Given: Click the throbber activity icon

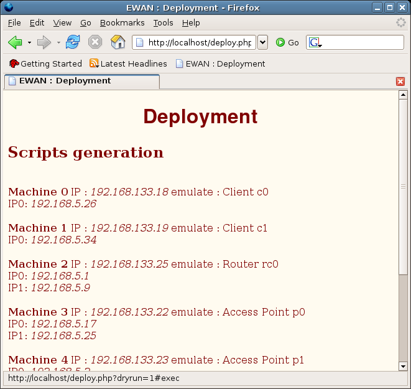Looking at the screenshot, I should click(x=401, y=22).
